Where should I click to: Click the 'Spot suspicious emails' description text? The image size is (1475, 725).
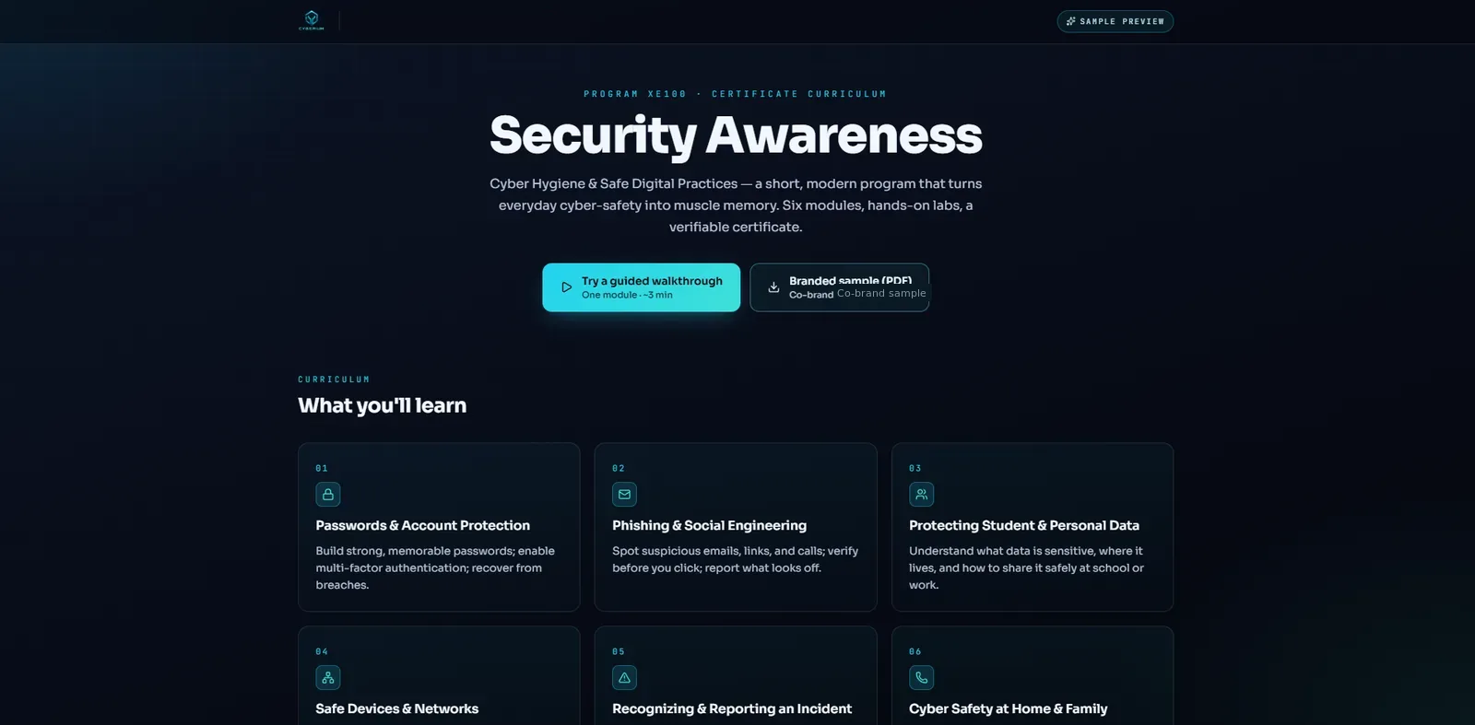click(735, 559)
